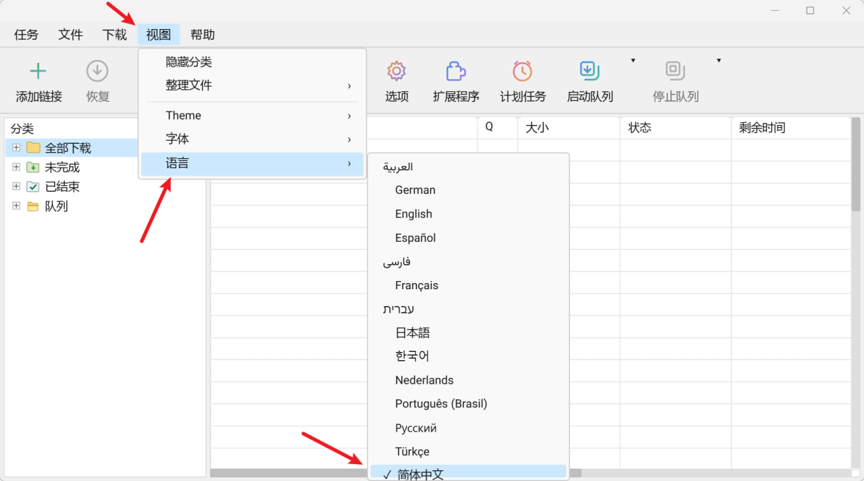
Task: Expand the 整理文件 submenu
Action: point(252,85)
